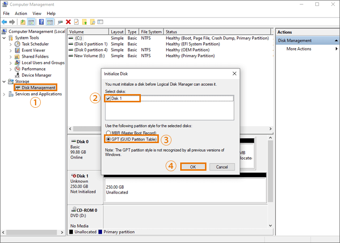Click Cancel in Initialize Disk dialog

coord(222,167)
